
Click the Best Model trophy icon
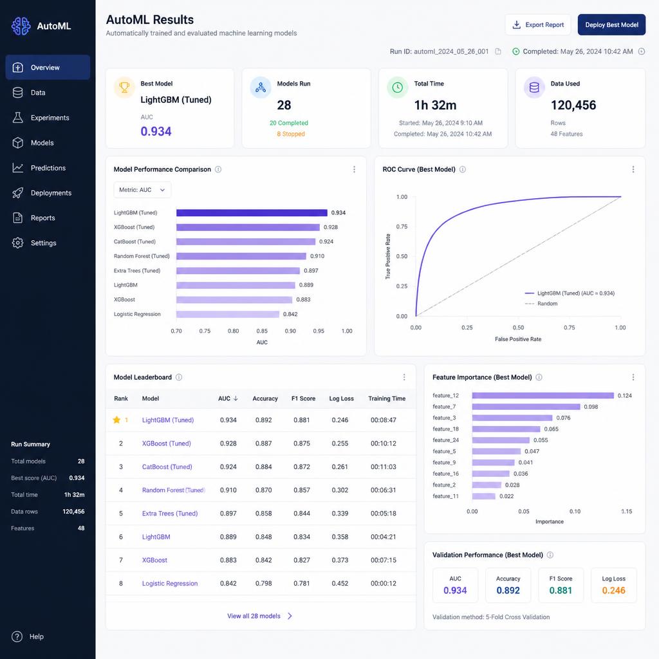(124, 88)
